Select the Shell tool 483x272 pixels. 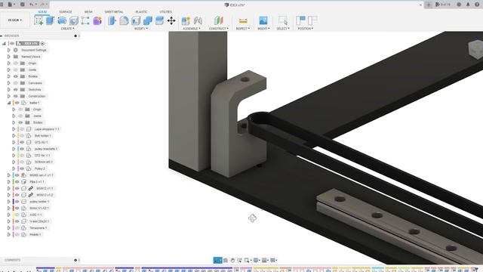coord(136,20)
